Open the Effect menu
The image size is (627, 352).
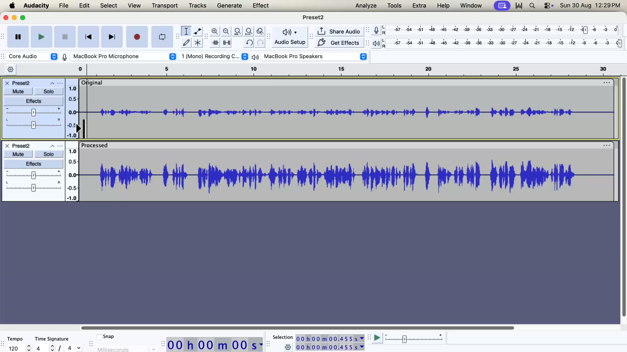click(261, 6)
